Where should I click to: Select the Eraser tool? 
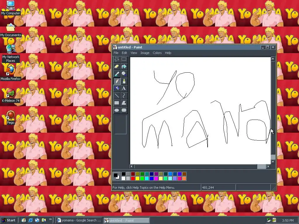(117, 66)
